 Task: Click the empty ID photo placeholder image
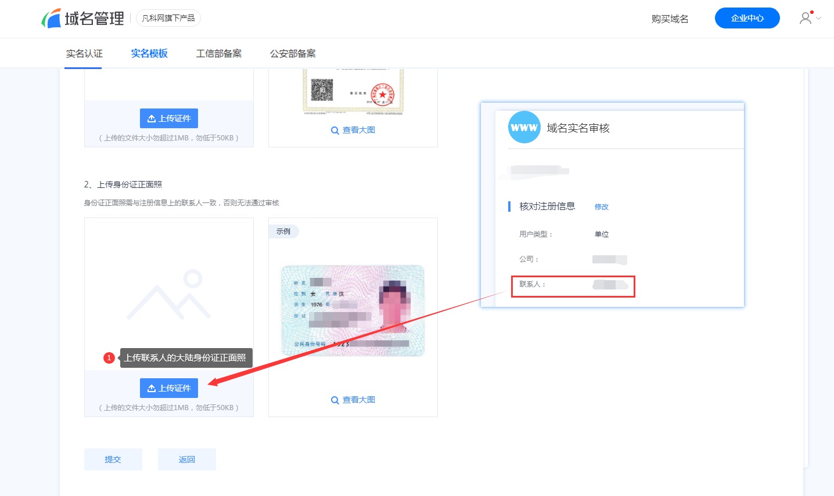tap(169, 294)
